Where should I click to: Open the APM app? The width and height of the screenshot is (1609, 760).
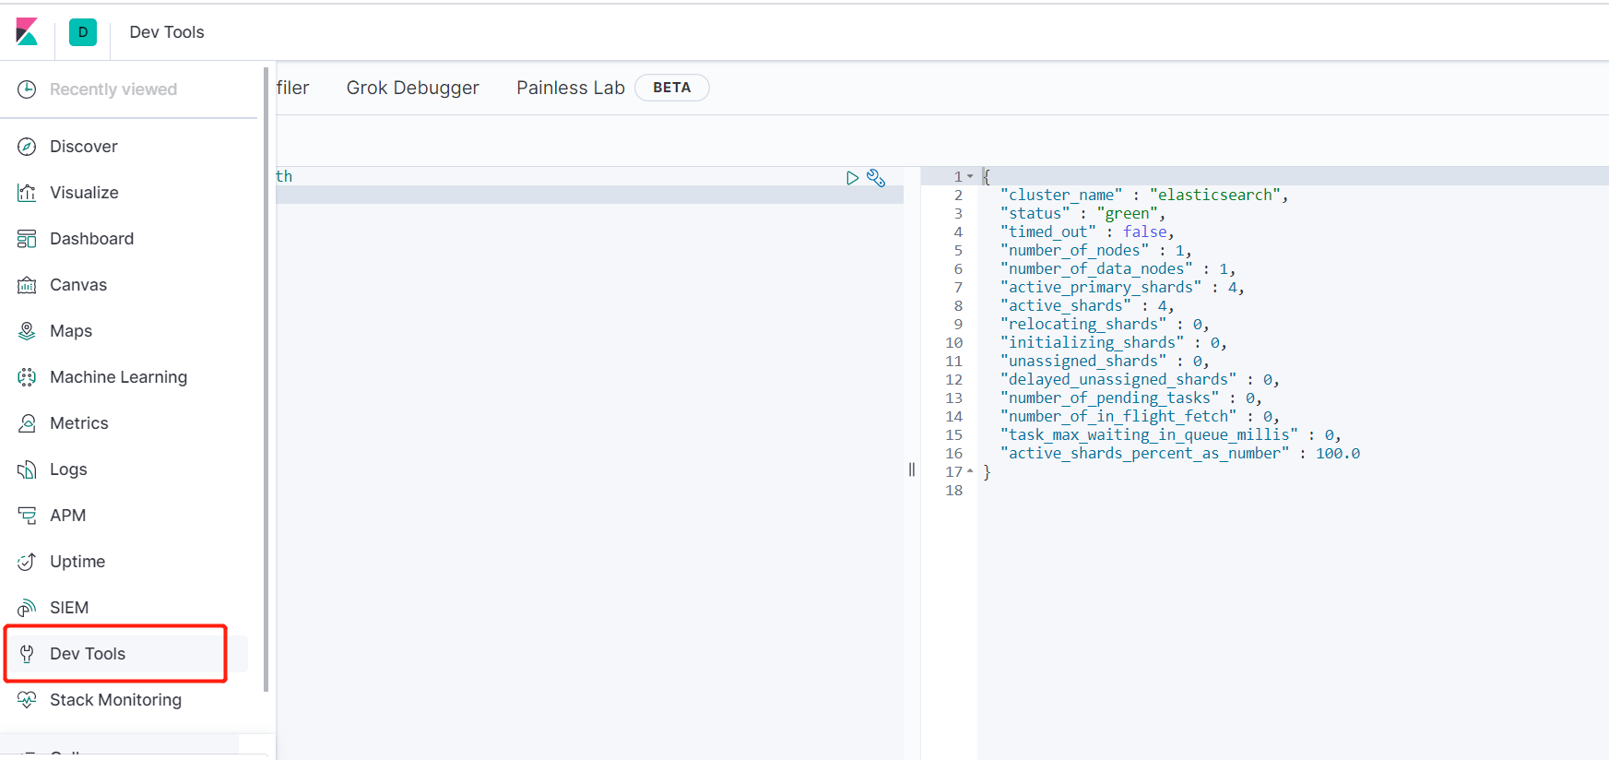(x=67, y=516)
